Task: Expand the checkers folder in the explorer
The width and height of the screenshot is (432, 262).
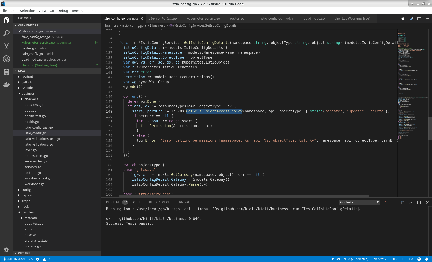Action: 31,99
